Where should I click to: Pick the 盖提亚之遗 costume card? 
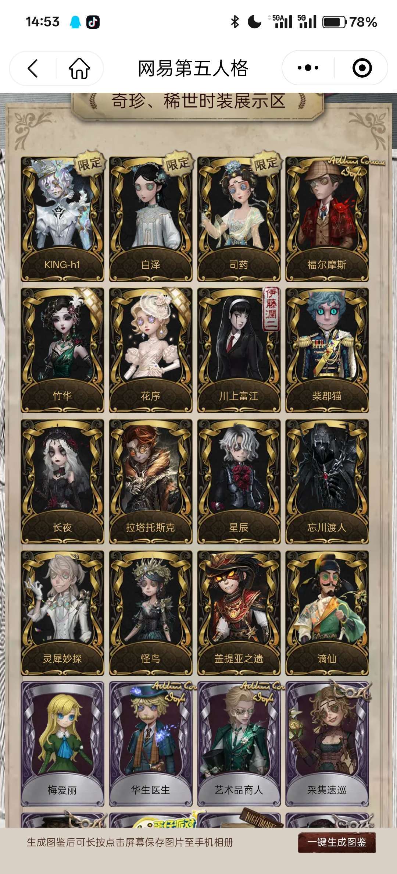click(239, 613)
